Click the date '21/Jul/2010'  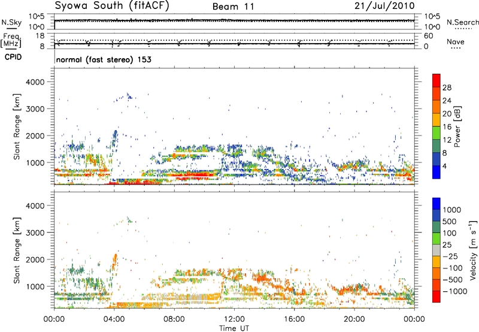pyautogui.click(x=384, y=6)
